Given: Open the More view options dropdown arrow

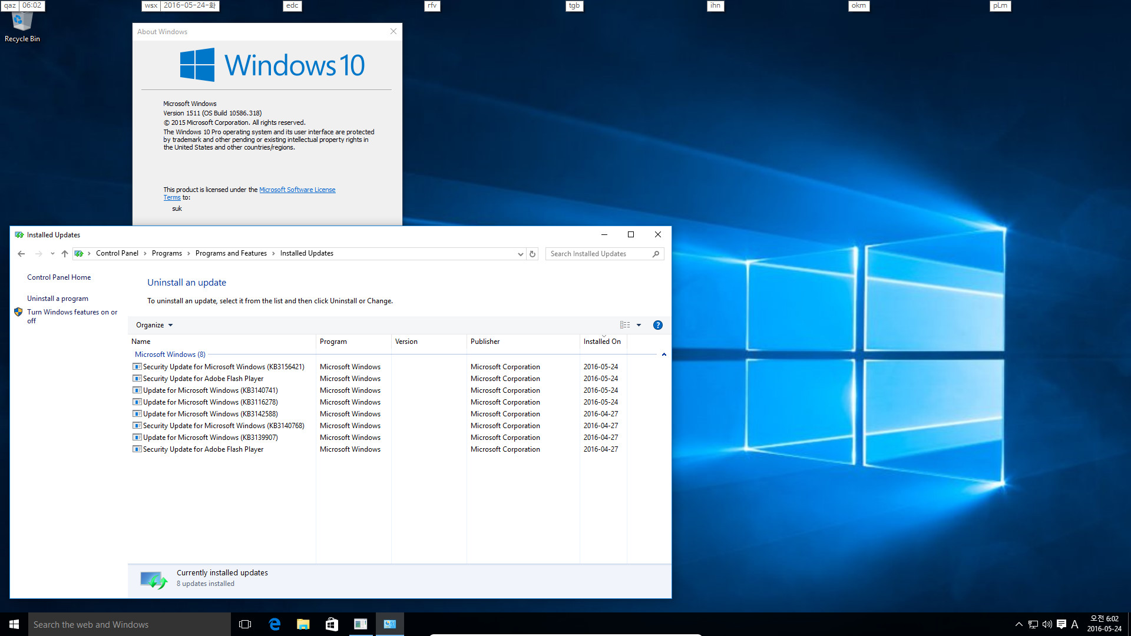Looking at the screenshot, I should pyautogui.click(x=639, y=325).
